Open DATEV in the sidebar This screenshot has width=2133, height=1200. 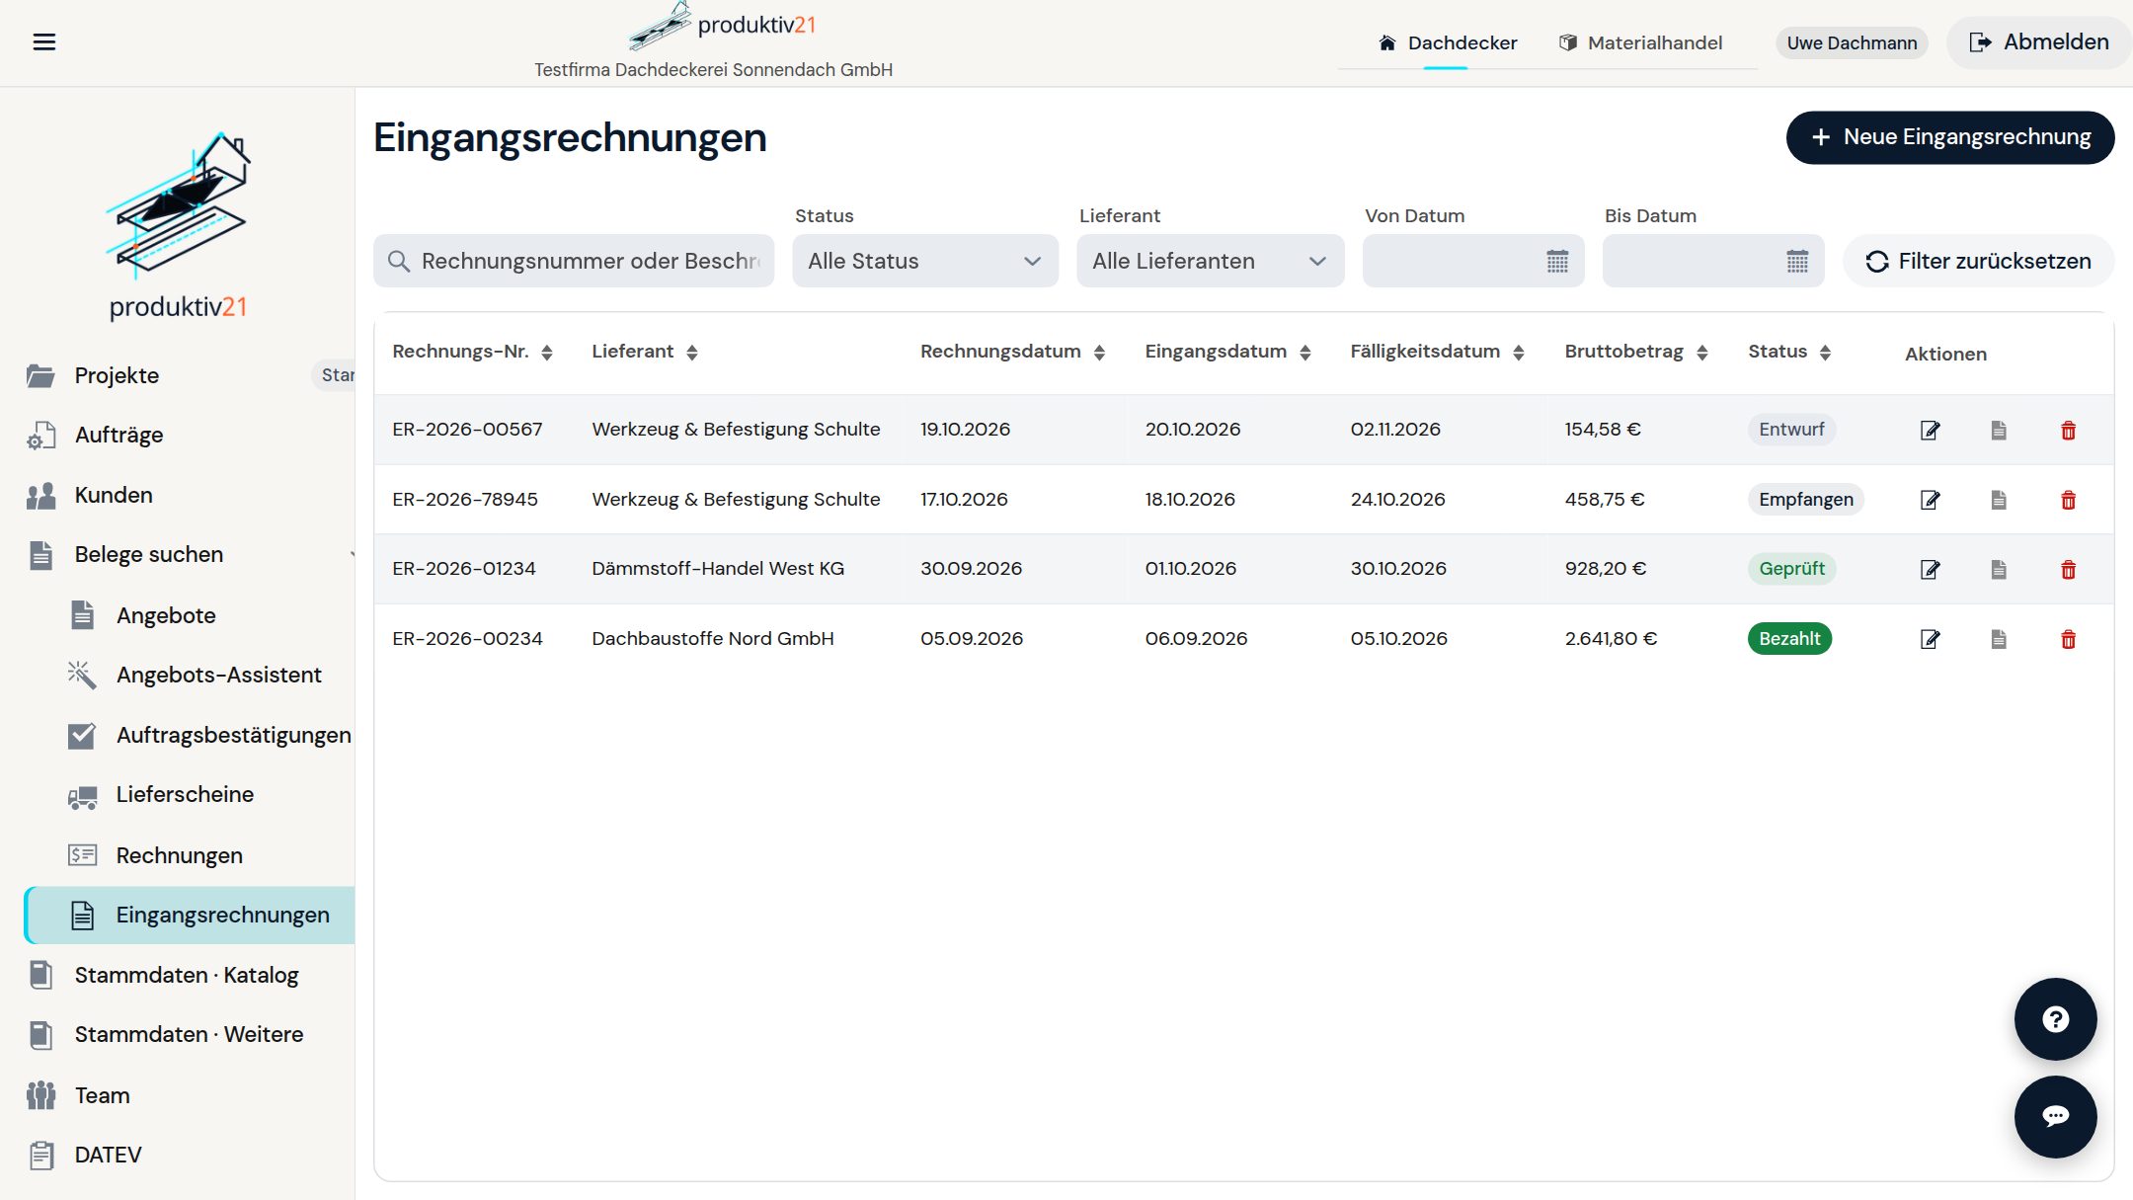click(x=108, y=1155)
